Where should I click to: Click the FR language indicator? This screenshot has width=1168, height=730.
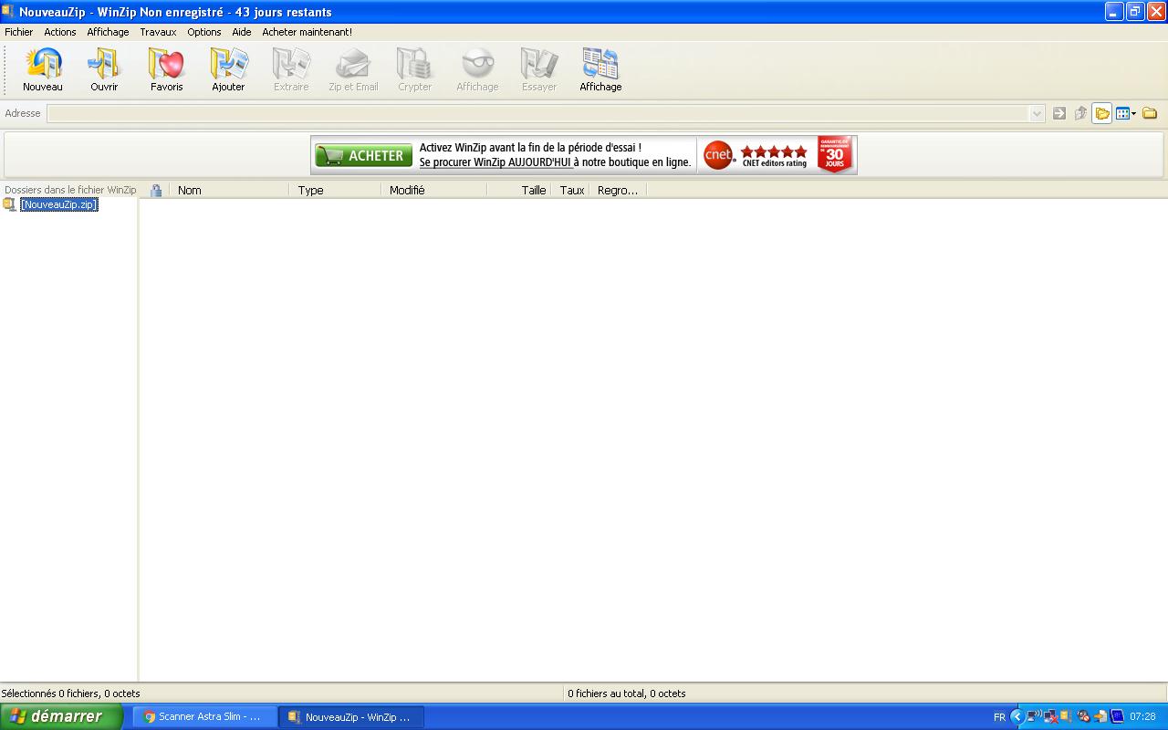pos(999,717)
